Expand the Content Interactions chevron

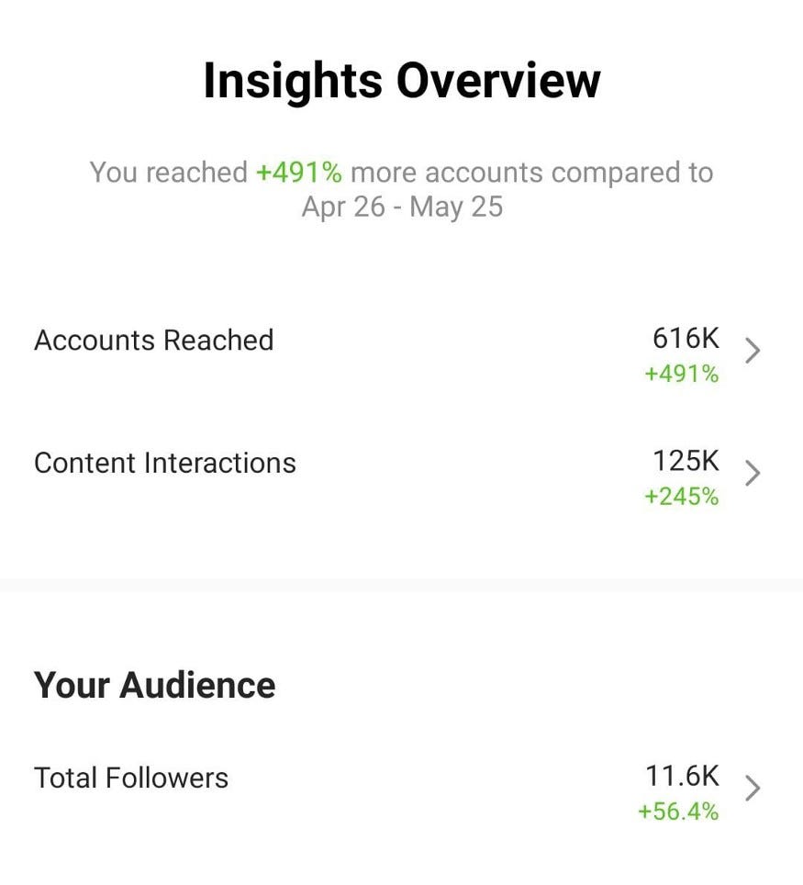(754, 473)
